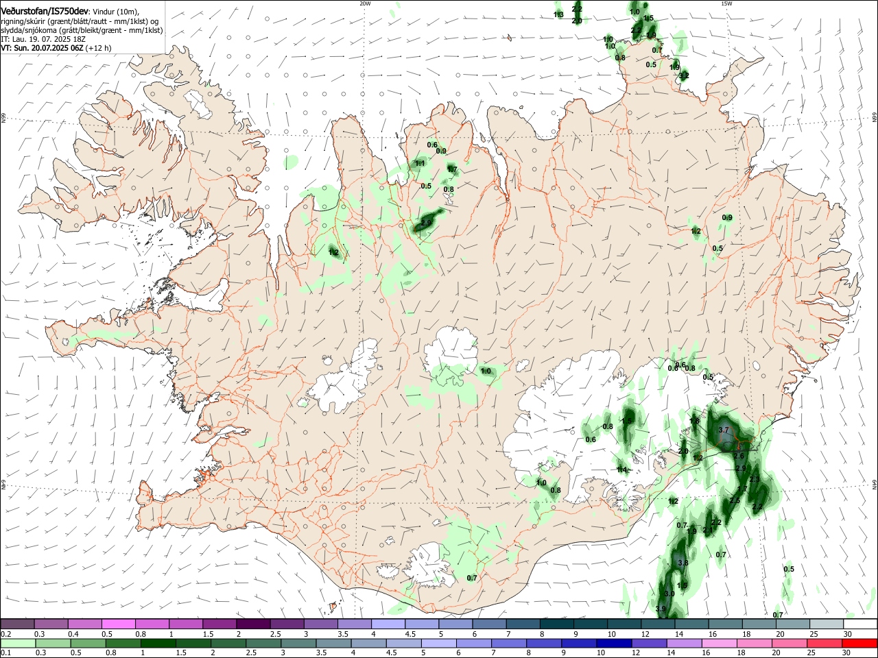Click the 3.7 precipitation value
This screenshot has height=658, width=878.
click(x=723, y=430)
